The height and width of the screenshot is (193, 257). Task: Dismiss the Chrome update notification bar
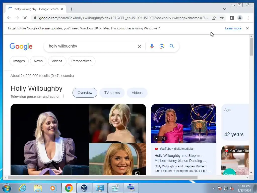[x=247, y=28]
